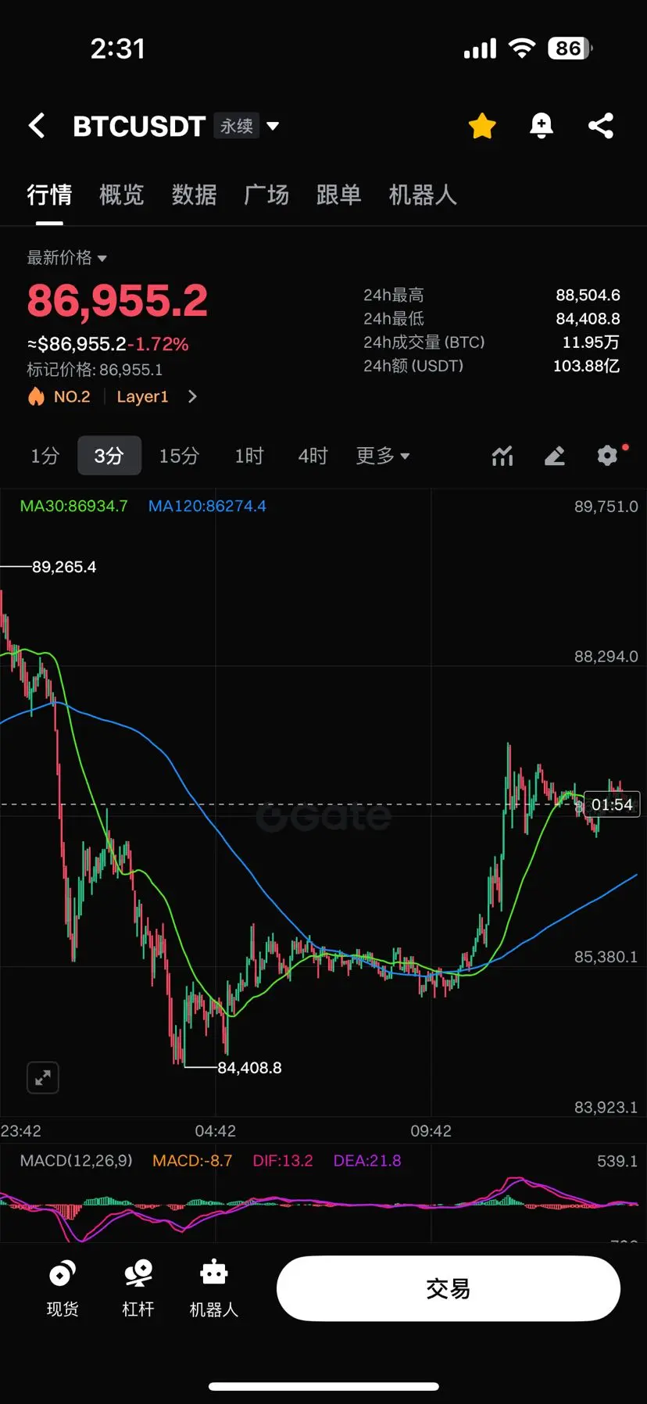The width and height of the screenshot is (647, 1404).
Task: Switch to the 行情 tab
Action: coord(49,195)
